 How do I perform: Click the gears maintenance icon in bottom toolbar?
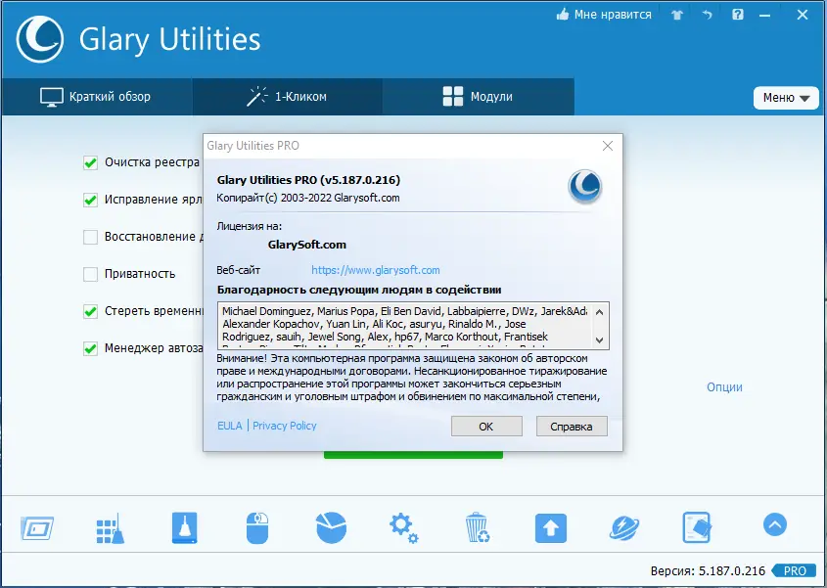(403, 525)
